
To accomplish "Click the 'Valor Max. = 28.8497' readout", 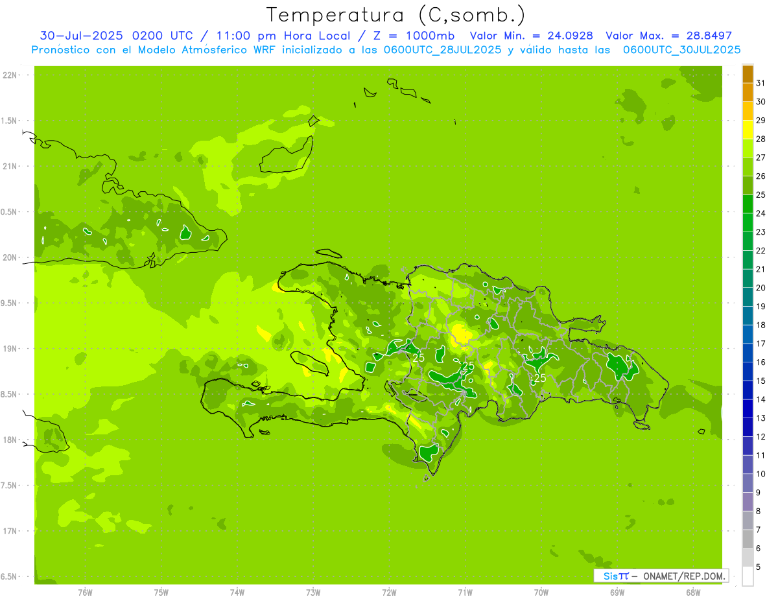I will [x=668, y=36].
